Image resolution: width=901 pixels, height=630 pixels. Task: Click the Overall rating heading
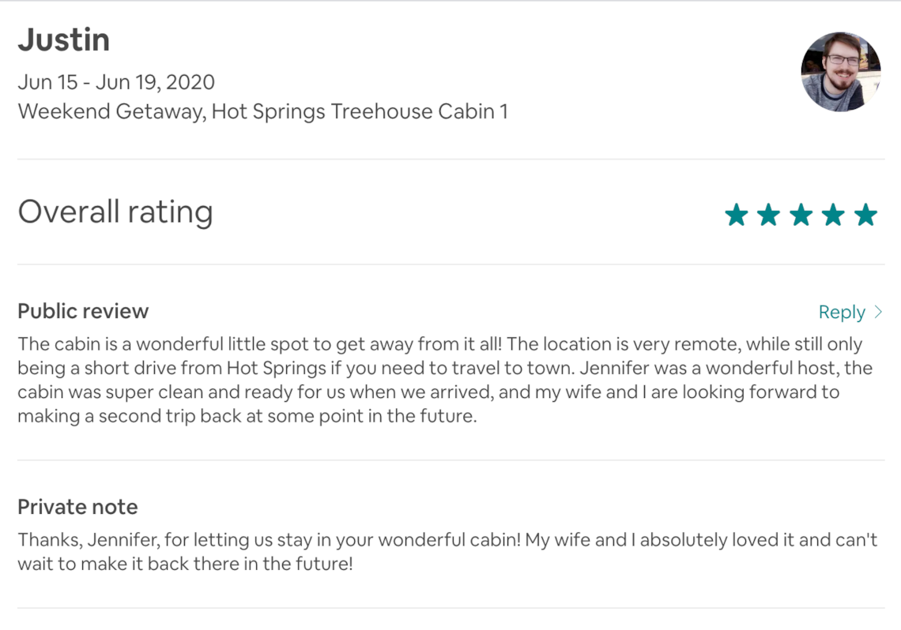[115, 212]
